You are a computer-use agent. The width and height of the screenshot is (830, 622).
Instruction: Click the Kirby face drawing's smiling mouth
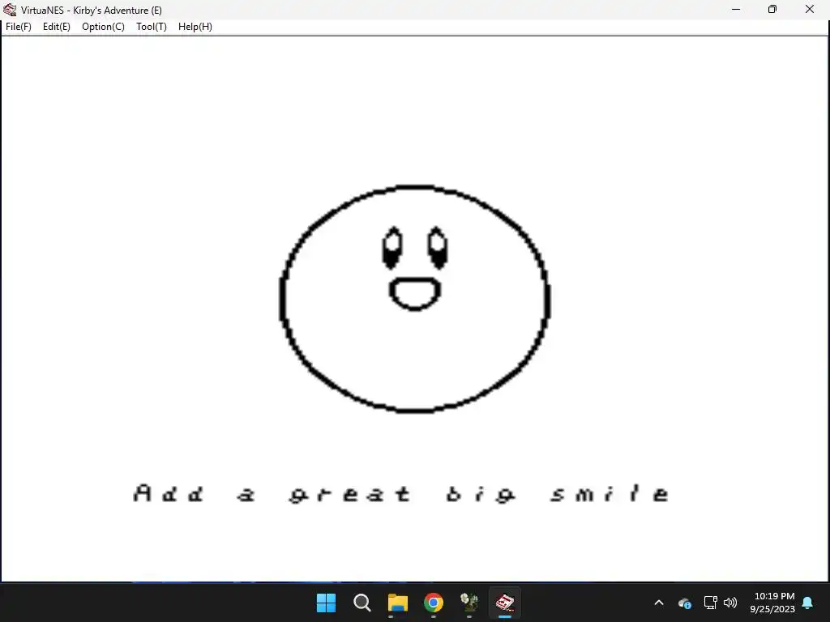pos(415,293)
